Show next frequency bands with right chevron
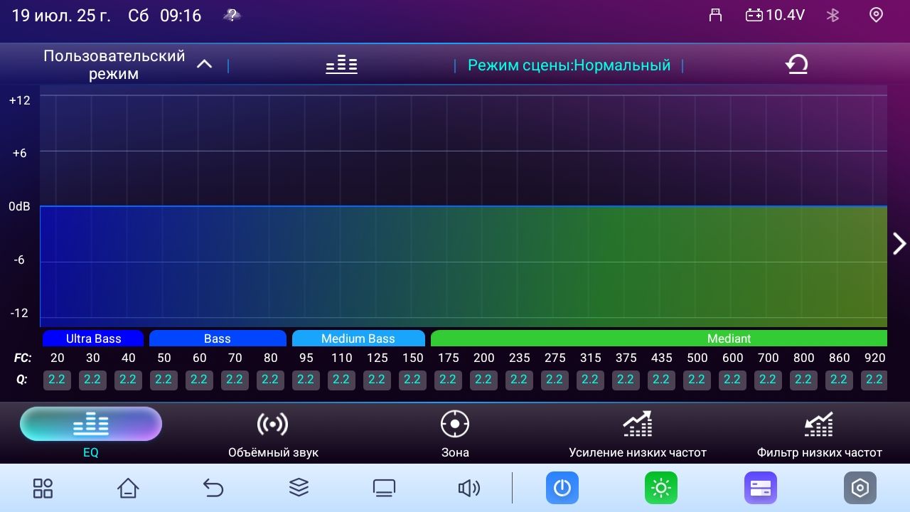The image size is (910, 512). coord(899,243)
